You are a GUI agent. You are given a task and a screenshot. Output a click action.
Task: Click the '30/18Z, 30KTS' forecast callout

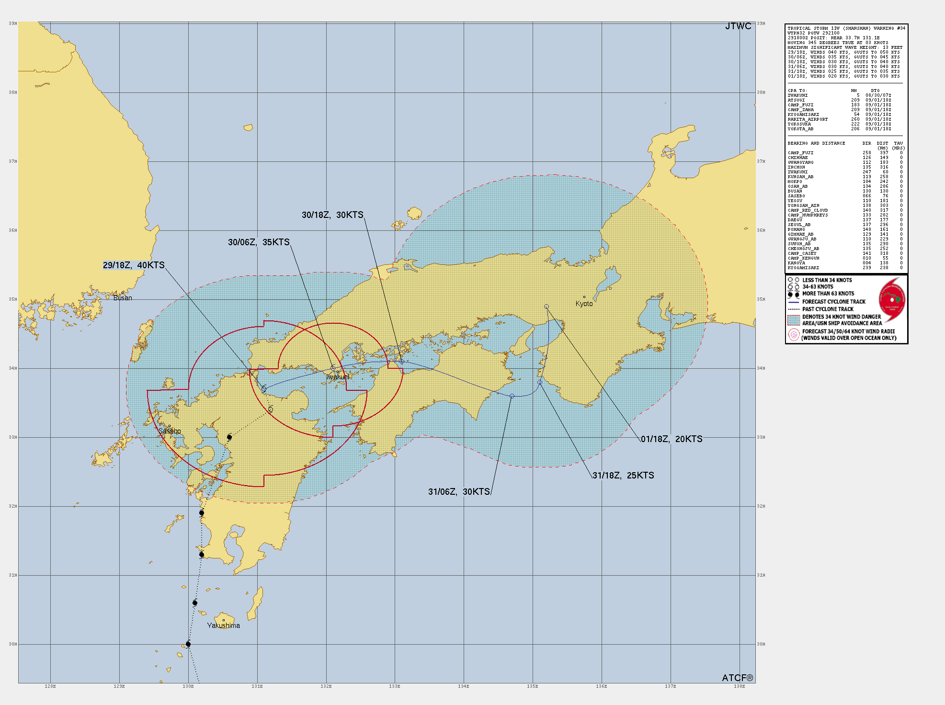pos(332,215)
